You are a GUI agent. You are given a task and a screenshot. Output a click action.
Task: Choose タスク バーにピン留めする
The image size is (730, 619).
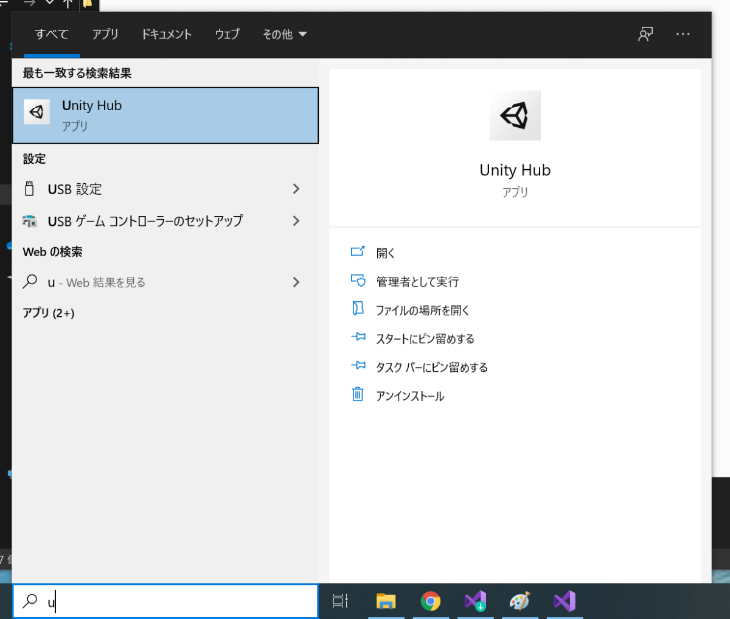click(x=432, y=368)
